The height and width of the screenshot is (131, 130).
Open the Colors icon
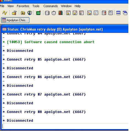(60, 13)
